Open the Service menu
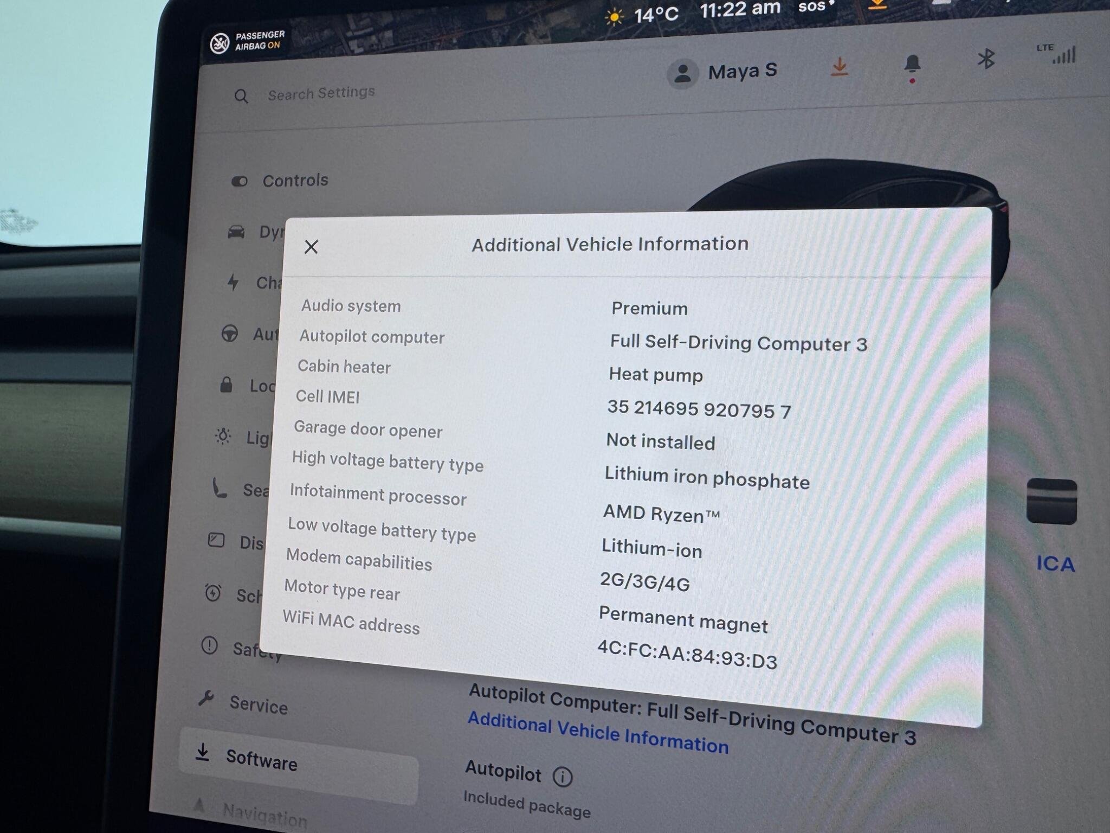Image resolution: width=1110 pixels, height=833 pixels. coord(258,705)
